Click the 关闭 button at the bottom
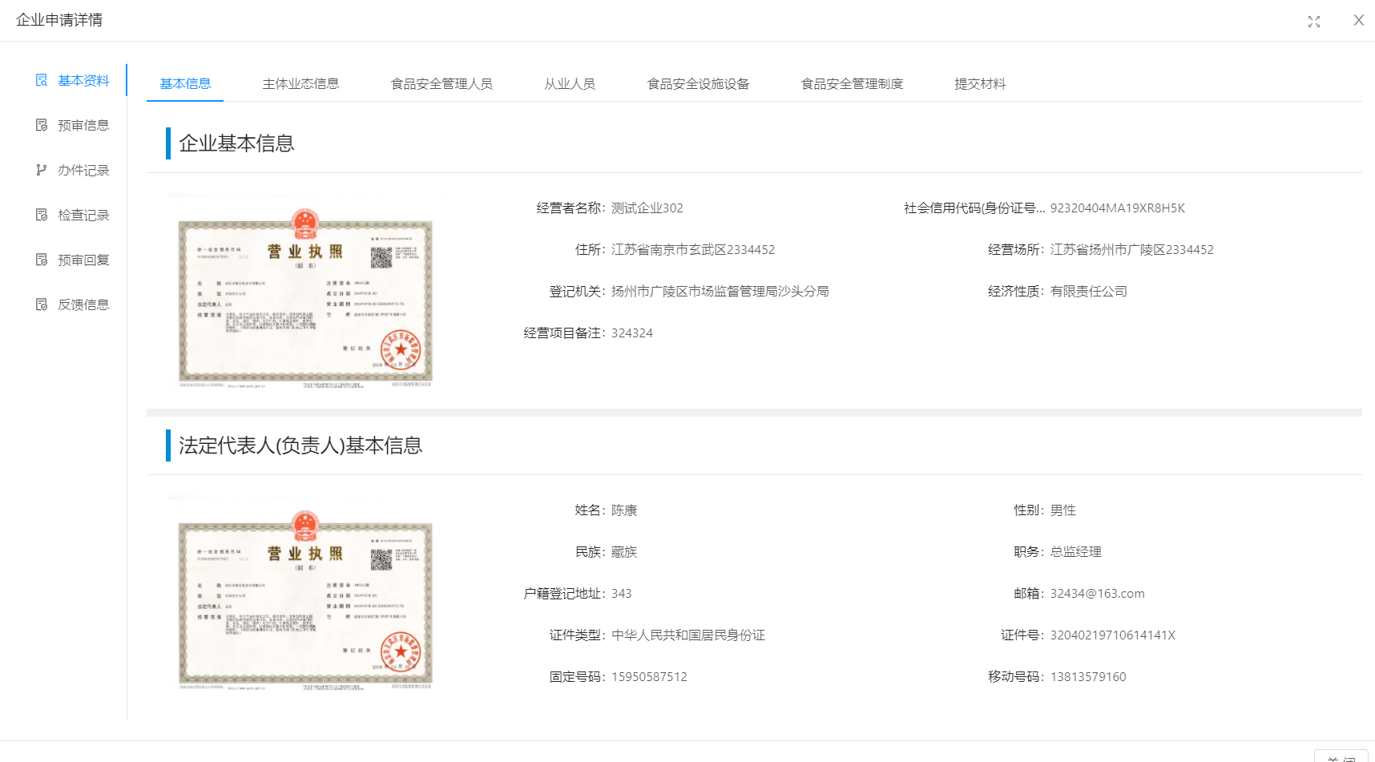The height and width of the screenshot is (762, 1375). [1341, 756]
